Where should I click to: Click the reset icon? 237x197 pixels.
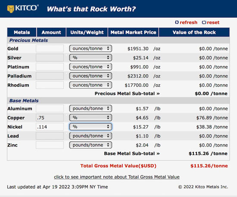204,22
